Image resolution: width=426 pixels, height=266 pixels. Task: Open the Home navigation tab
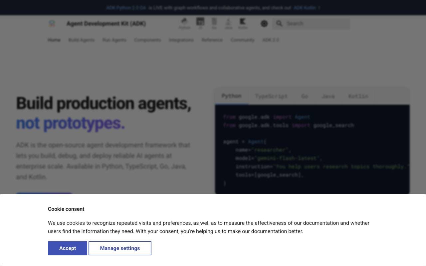pos(54,40)
